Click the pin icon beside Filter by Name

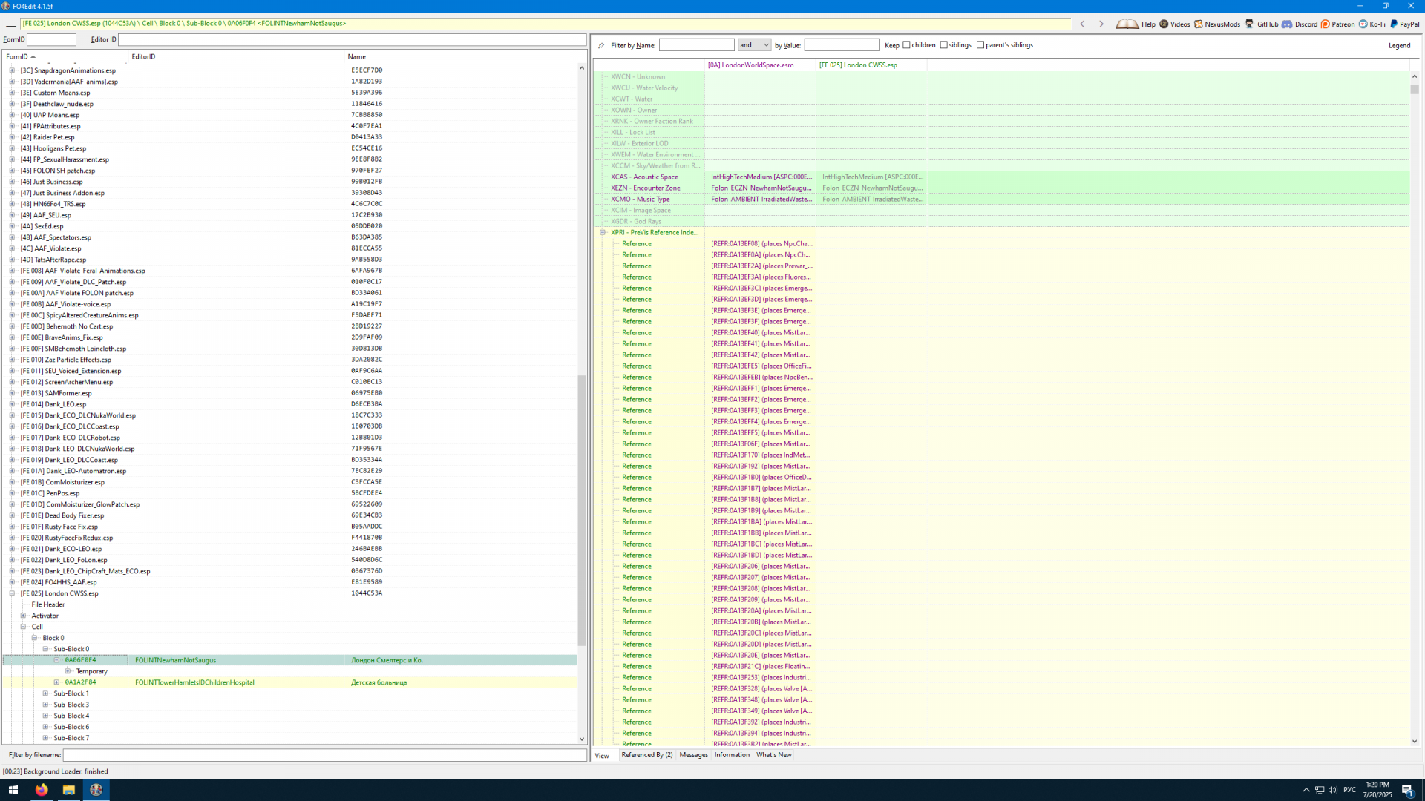click(x=601, y=45)
